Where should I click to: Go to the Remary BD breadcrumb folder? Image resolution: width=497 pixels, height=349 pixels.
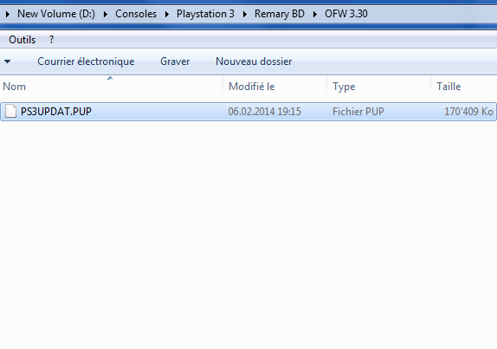pyautogui.click(x=280, y=14)
